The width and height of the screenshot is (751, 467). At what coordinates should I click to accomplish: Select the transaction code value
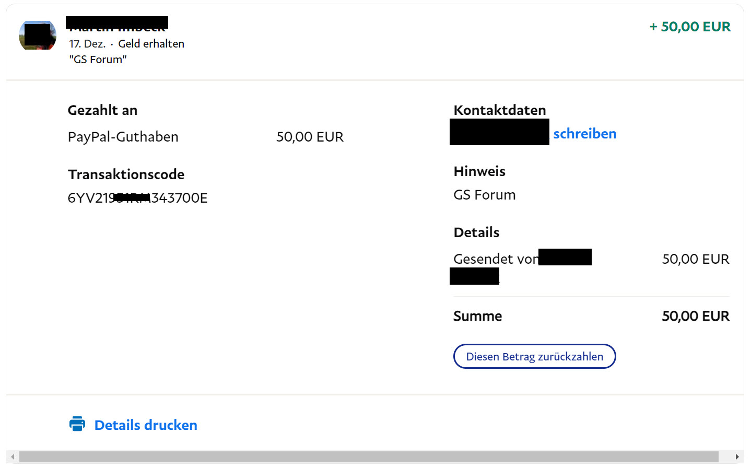tap(137, 198)
